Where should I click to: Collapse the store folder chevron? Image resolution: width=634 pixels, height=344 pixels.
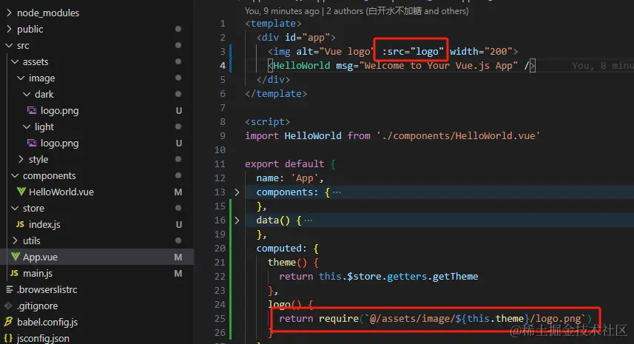click(x=15, y=208)
